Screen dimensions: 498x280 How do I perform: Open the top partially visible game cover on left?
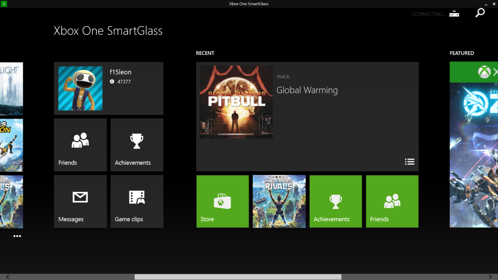(11, 89)
